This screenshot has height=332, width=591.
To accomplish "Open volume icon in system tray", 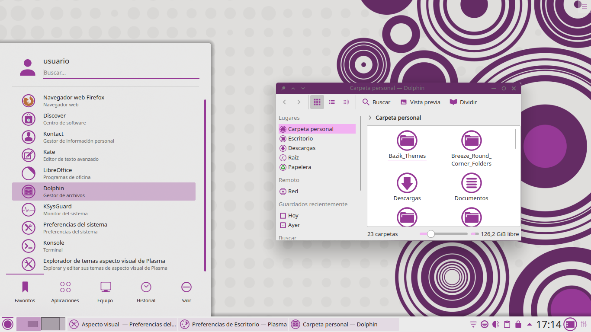I will click(496, 324).
